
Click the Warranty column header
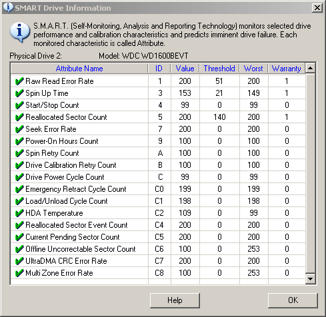(x=287, y=69)
